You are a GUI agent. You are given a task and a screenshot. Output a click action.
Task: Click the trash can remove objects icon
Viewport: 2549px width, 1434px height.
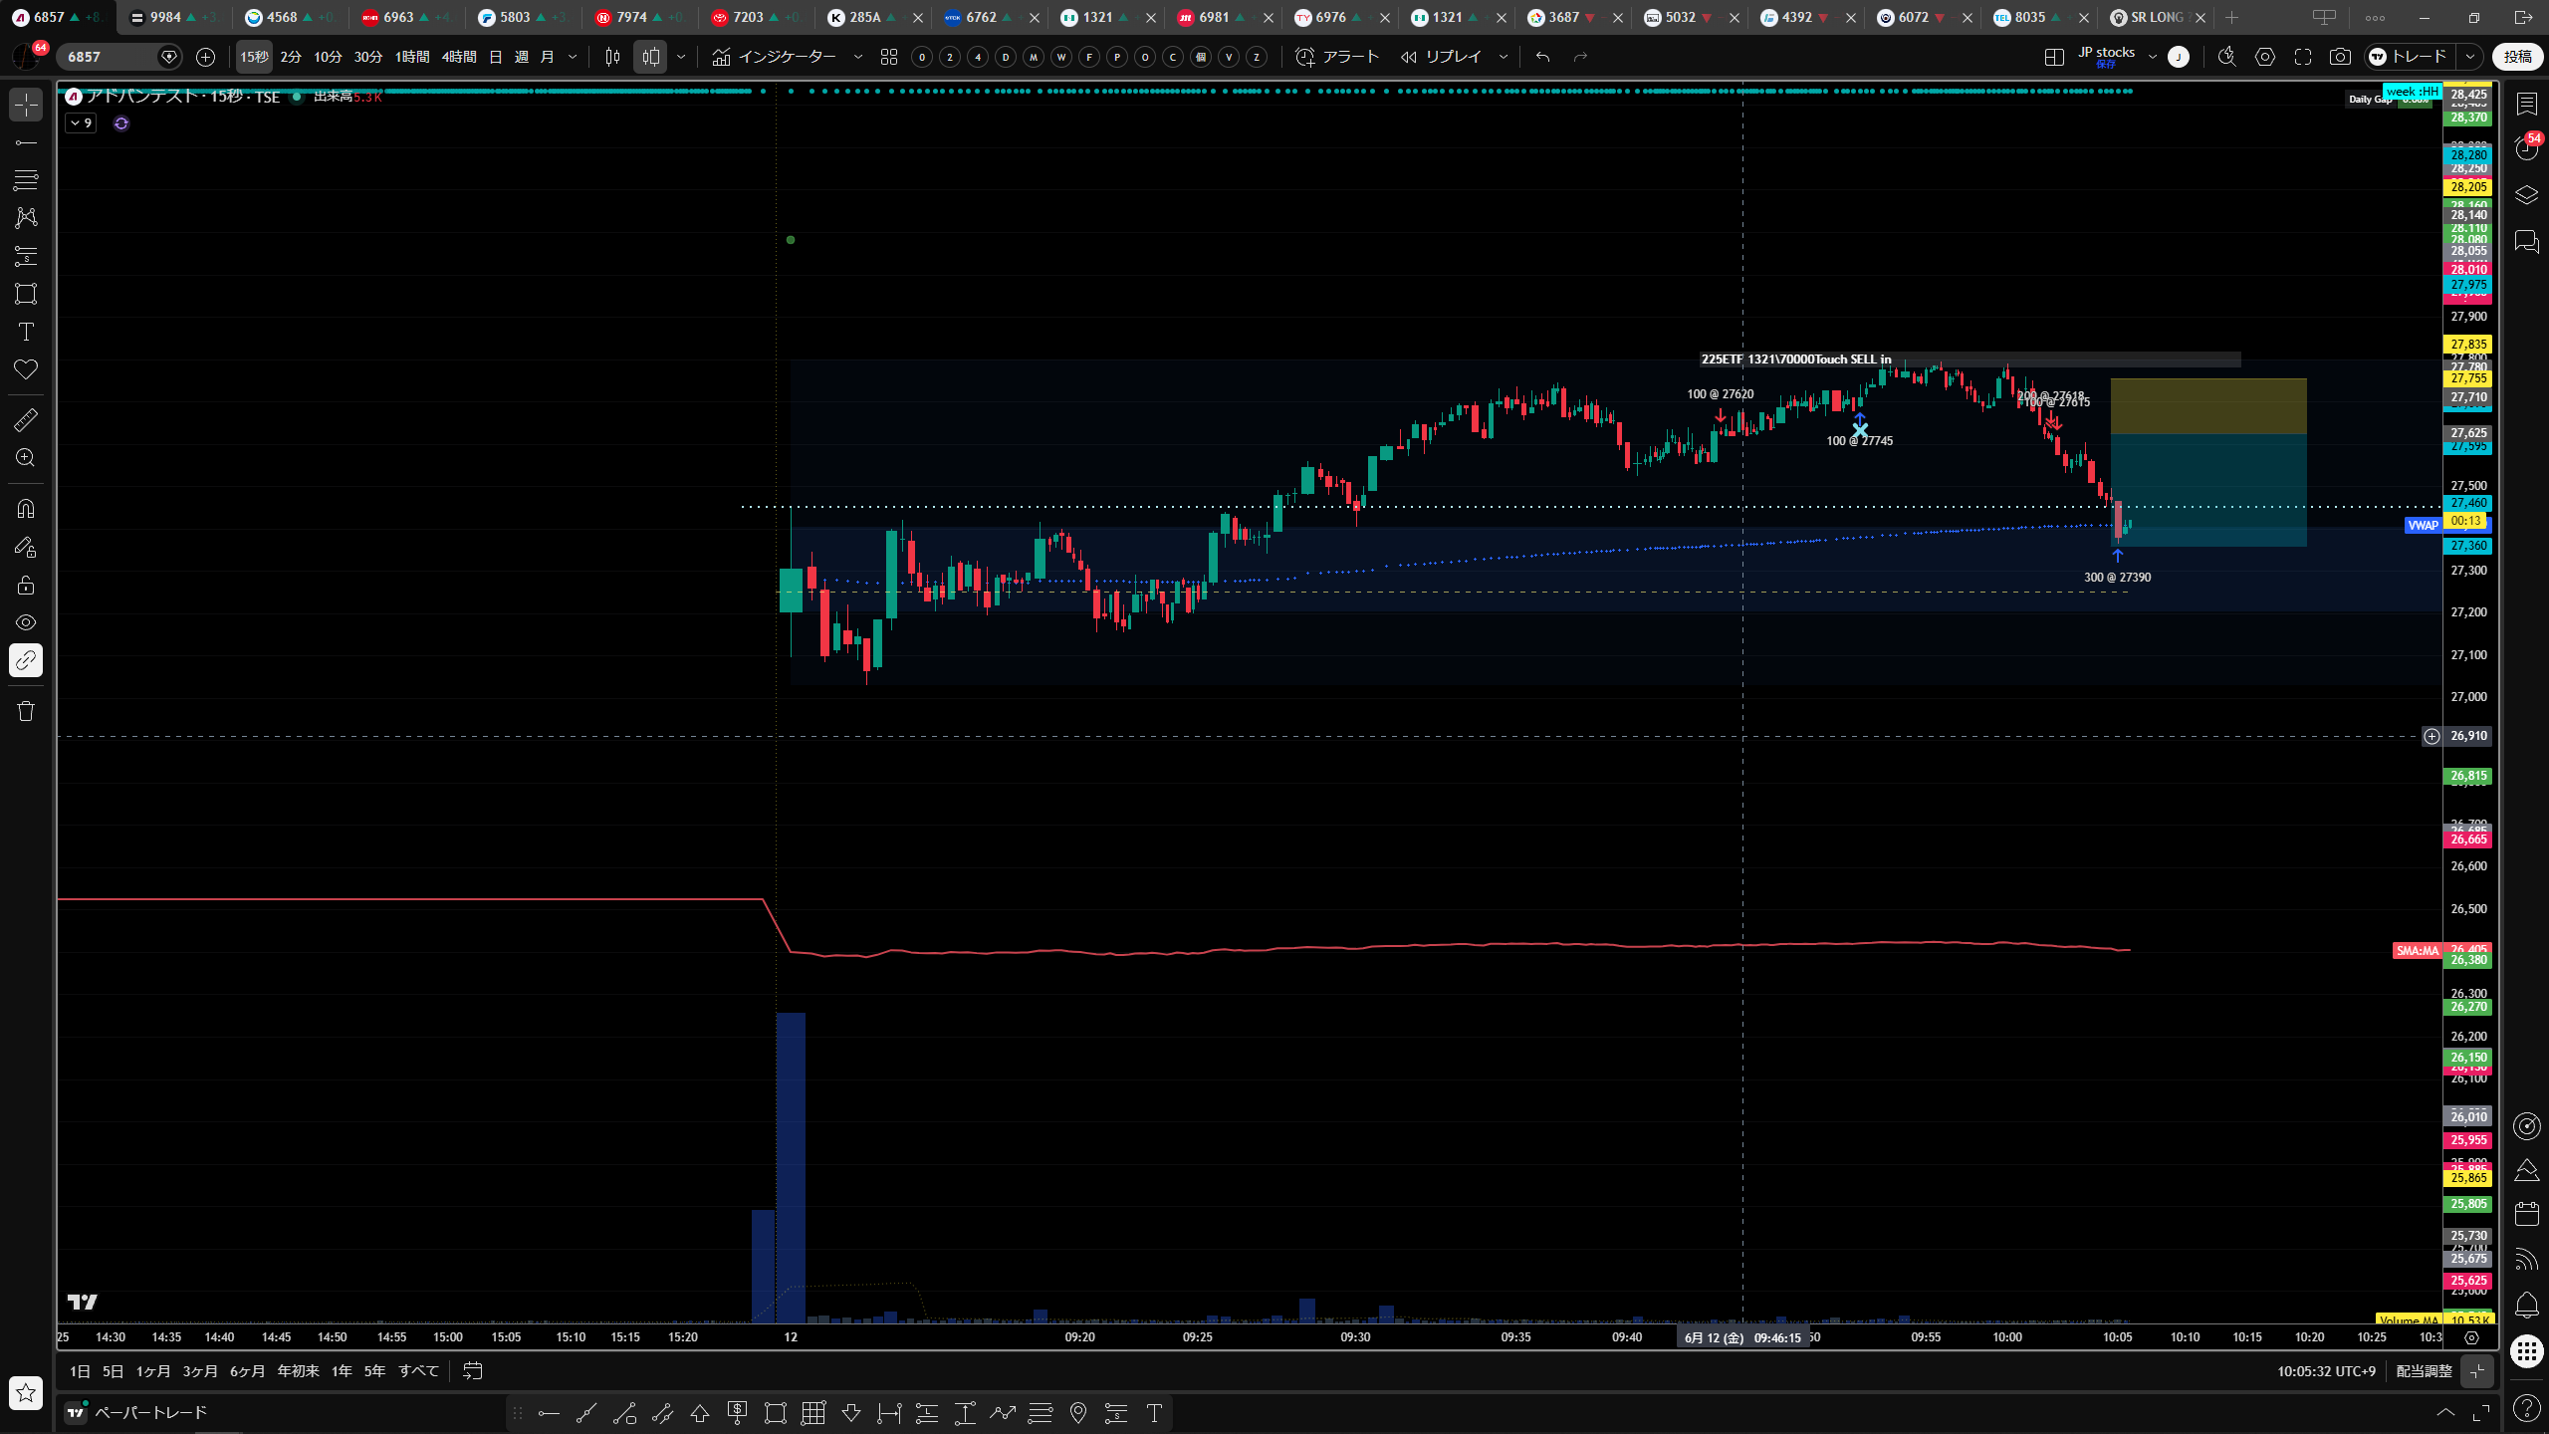click(26, 711)
